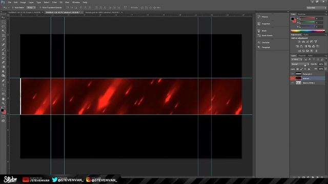Image resolution: width=328 pixels, height=184 pixels.
Task: Open the Window menu
Action: click(76, 2)
